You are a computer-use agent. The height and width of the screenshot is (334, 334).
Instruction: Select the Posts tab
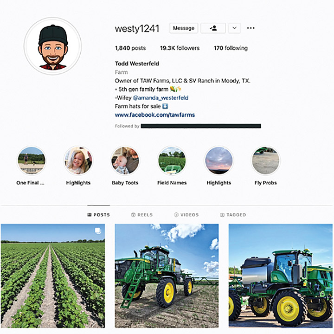(99, 215)
